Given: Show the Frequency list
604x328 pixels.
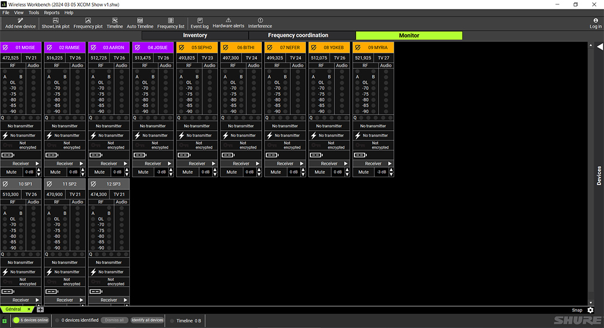Looking at the screenshot, I should pyautogui.click(x=171, y=23).
